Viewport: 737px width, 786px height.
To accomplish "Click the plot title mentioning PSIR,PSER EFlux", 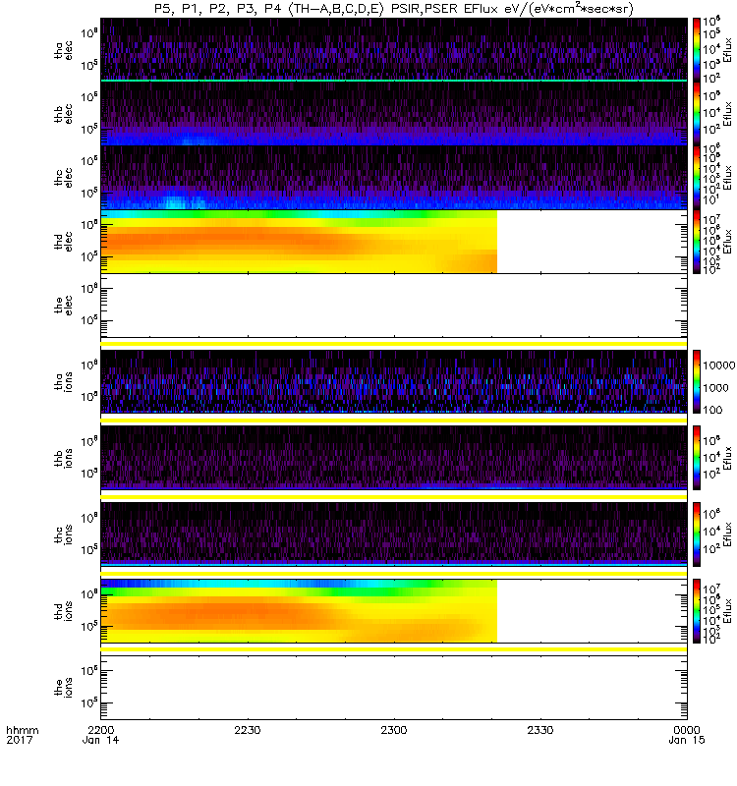I will 394,9.
